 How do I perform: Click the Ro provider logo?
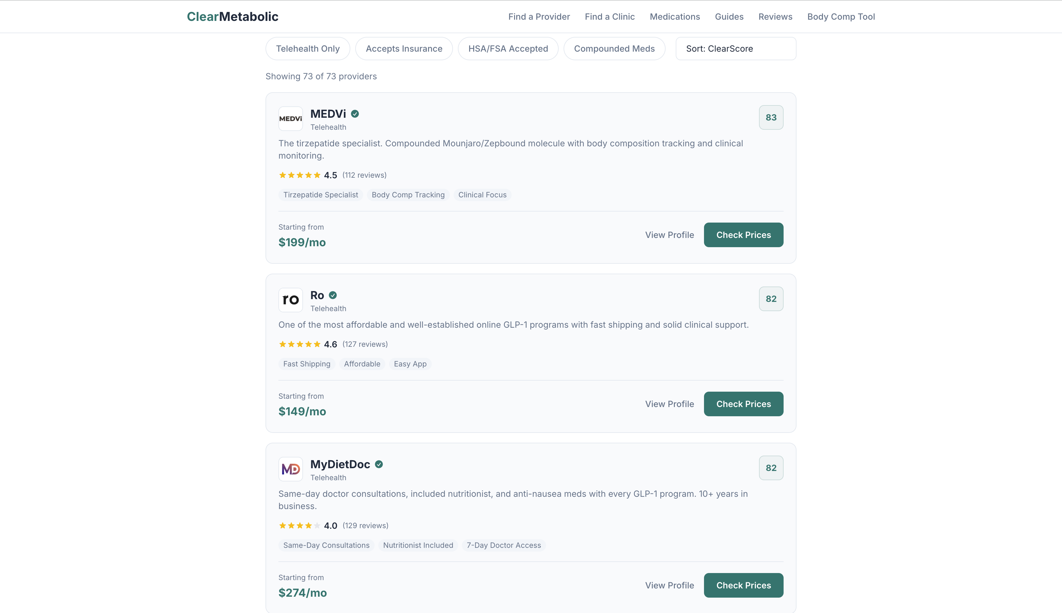click(x=290, y=300)
